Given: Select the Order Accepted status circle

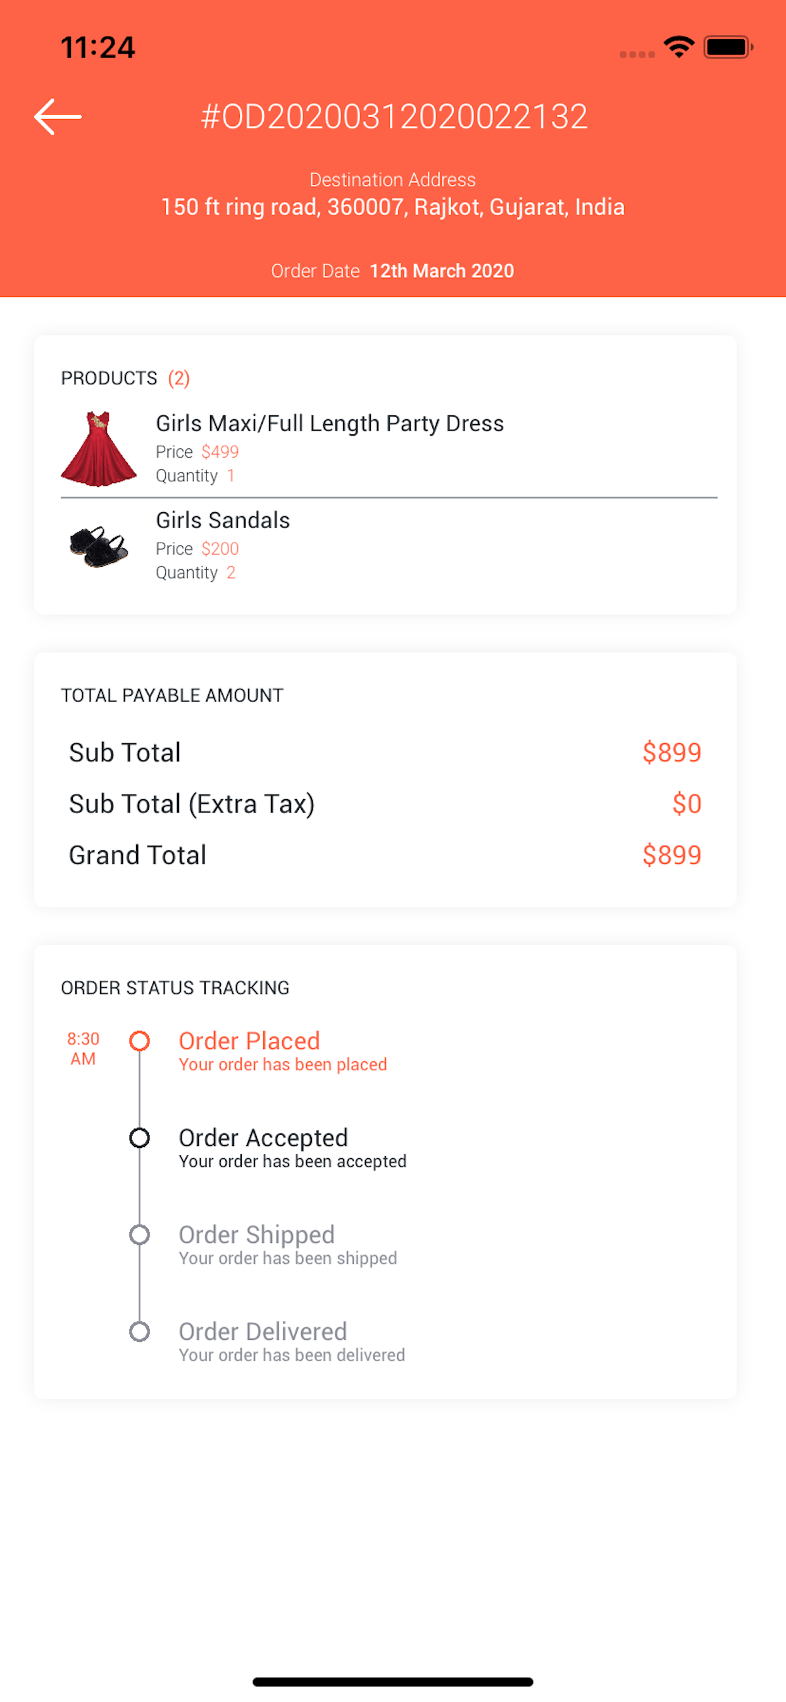Looking at the screenshot, I should 139,1138.
